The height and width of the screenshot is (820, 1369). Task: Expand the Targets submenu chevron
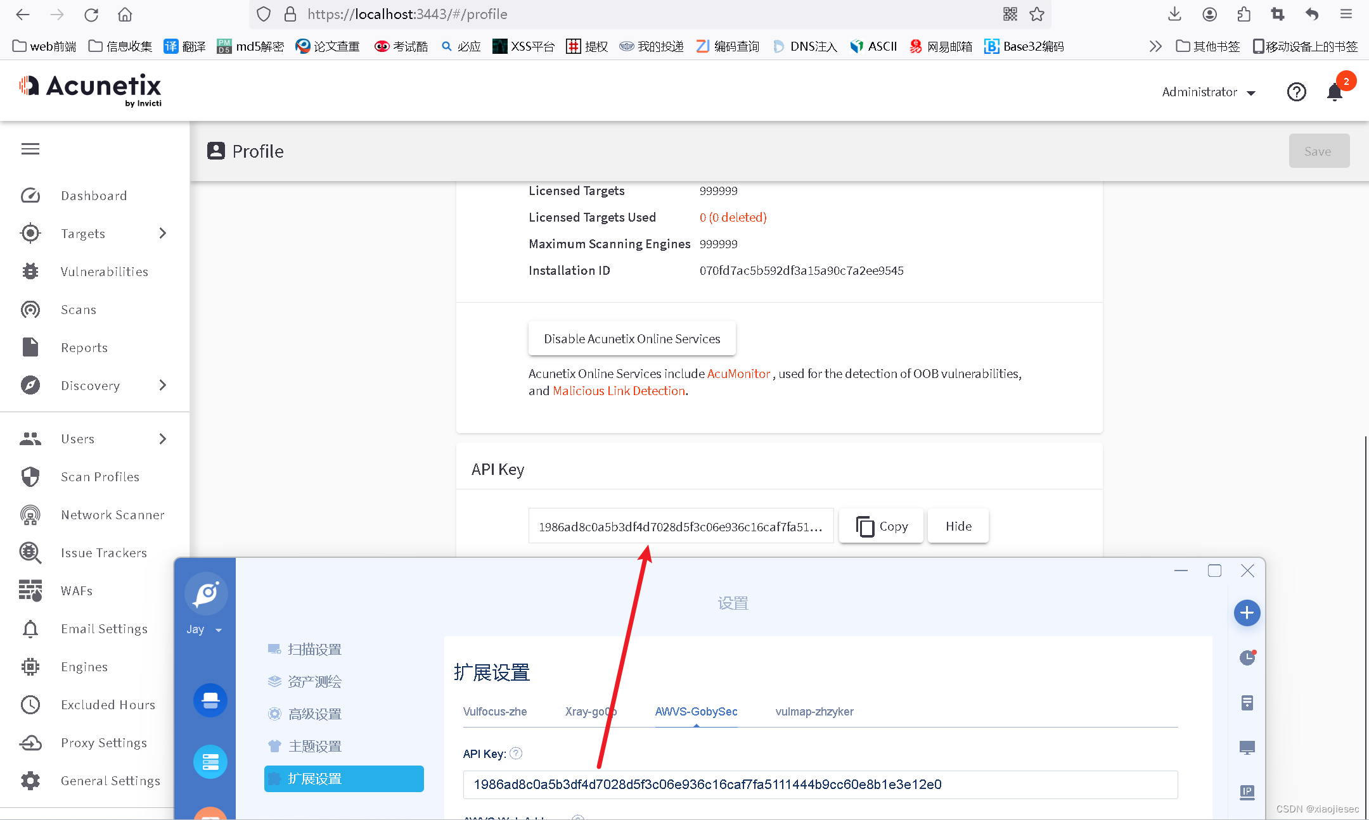(163, 234)
